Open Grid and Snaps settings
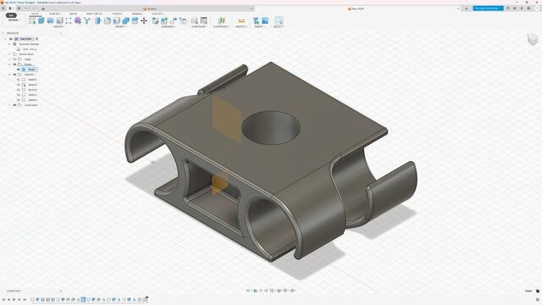The width and height of the screenshot is (542, 305). pos(286,291)
